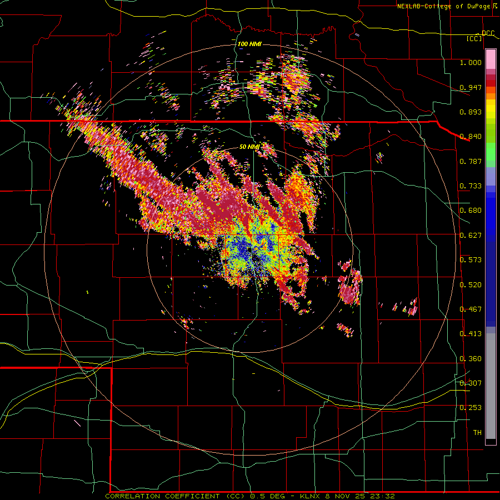The height and width of the screenshot is (500, 500).
Task: Select the 1.000 legend value
Action: [x=471, y=62]
